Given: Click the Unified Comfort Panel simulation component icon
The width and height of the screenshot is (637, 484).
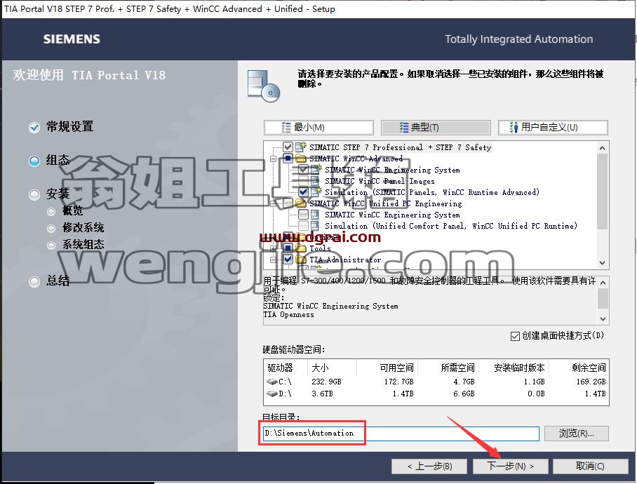Looking at the screenshot, I should pos(315,226).
